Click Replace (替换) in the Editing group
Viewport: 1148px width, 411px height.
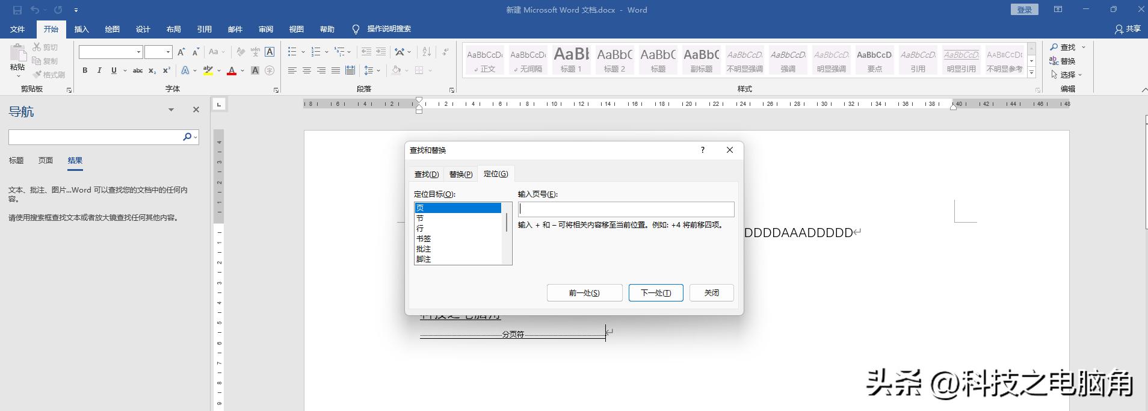click(x=1063, y=61)
